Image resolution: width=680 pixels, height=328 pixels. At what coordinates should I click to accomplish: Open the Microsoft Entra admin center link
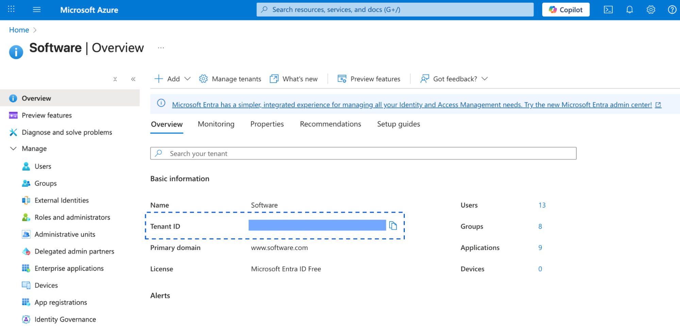click(x=412, y=105)
